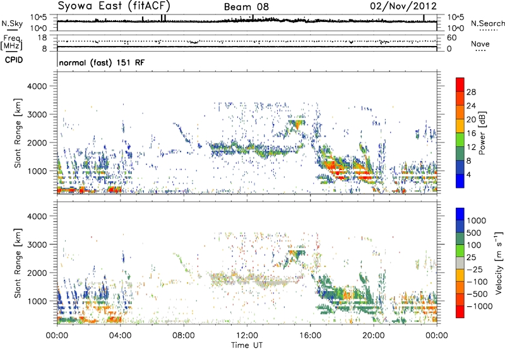Click the "20:00" time axis label
This screenshot has width=505, height=349.
coord(373,336)
